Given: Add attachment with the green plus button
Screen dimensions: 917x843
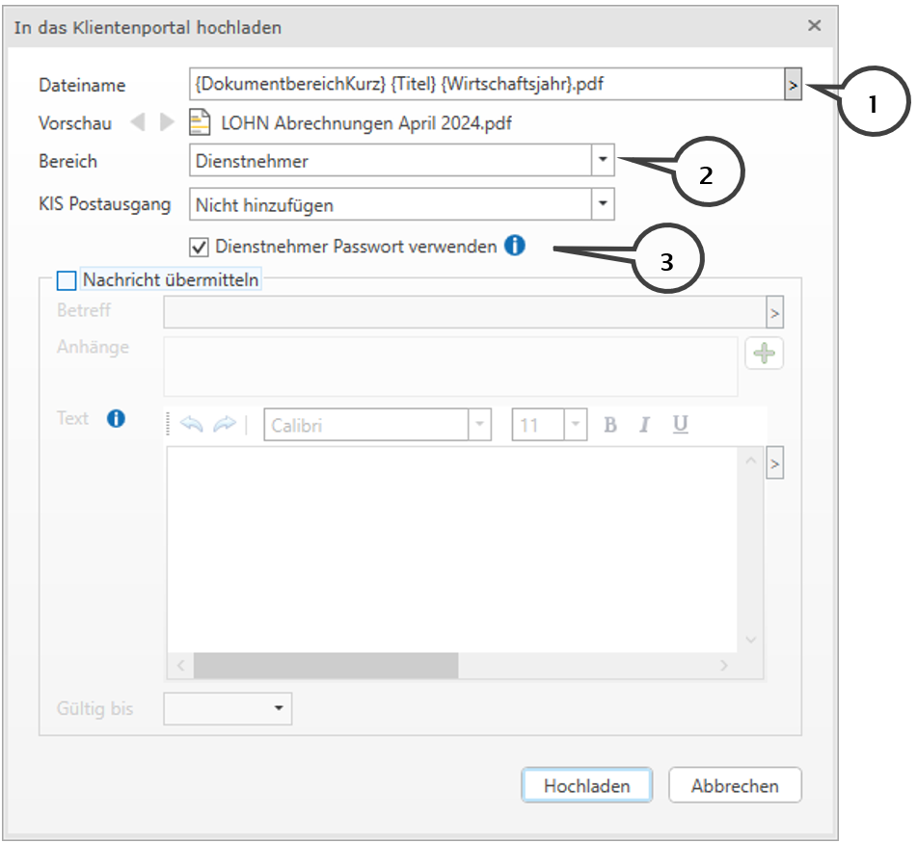Looking at the screenshot, I should pyautogui.click(x=764, y=354).
